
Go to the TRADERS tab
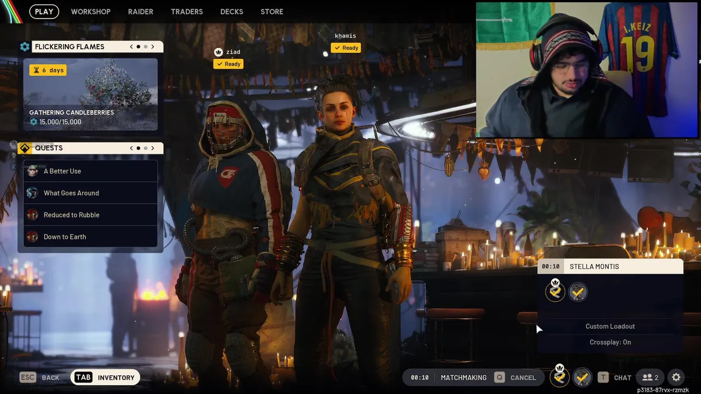[187, 11]
